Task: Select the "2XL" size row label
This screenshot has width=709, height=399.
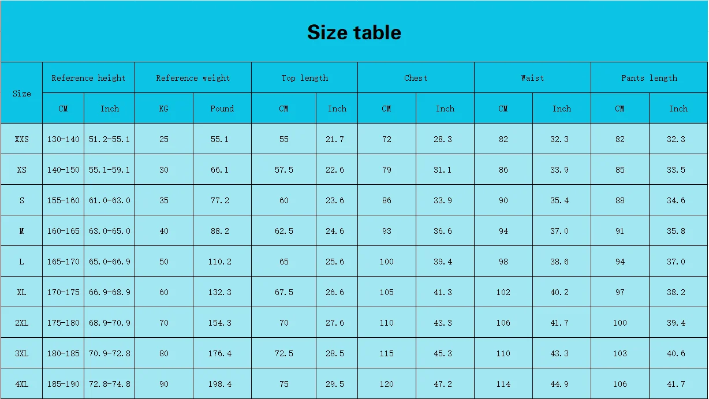Action: coord(22,323)
